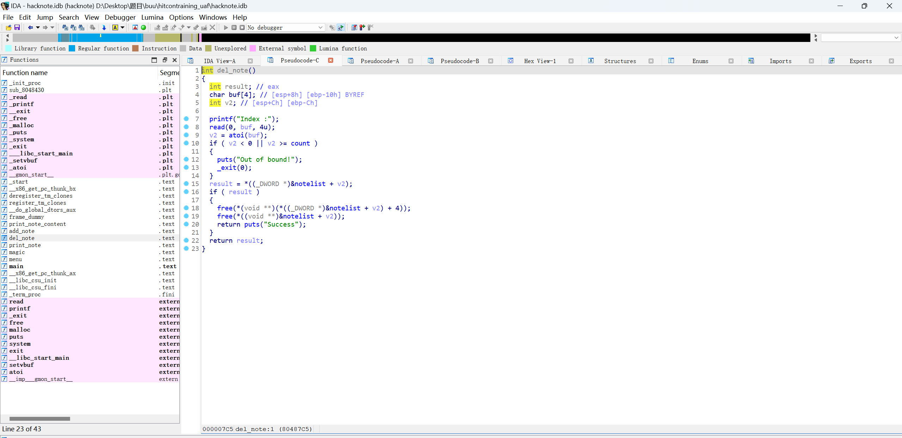Viewport: 902px width, 438px height.
Task: Click the green circle toolbar icon
Action: coord(143,27)
